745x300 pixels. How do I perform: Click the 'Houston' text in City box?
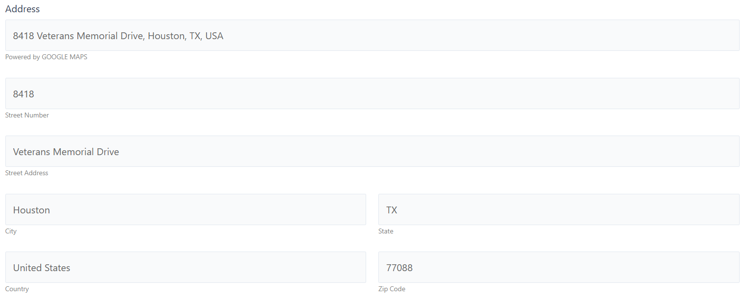31,210
